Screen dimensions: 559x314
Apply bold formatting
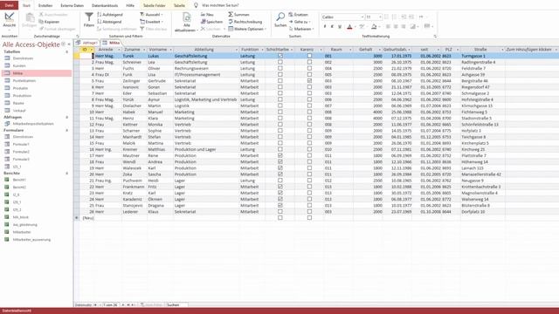click(x=325, y=27)
